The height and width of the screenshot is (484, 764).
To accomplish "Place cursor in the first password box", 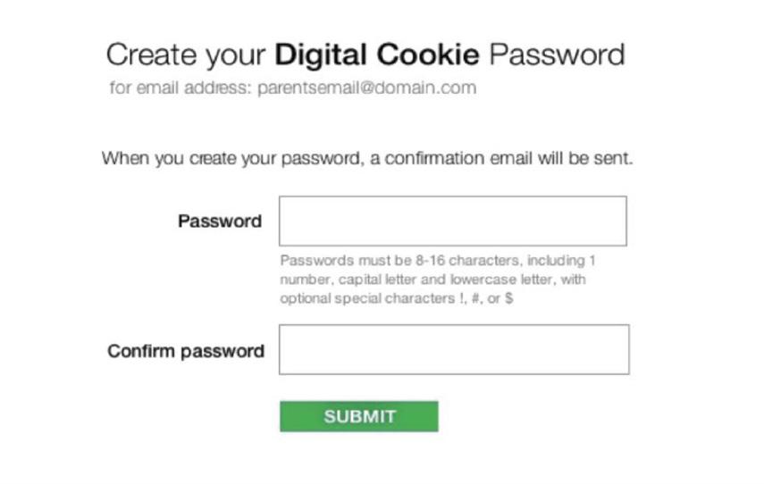I will click(x=452, y=221).
